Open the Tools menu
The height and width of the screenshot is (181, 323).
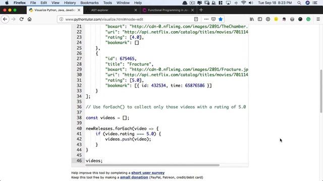click(x=107, y=3)
